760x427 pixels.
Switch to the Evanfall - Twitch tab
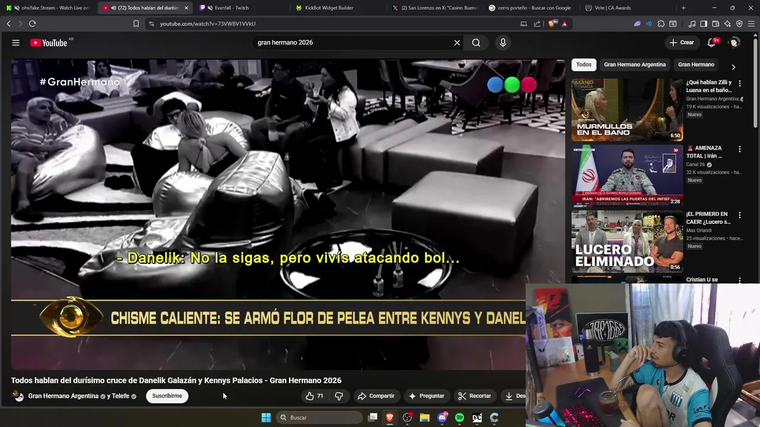pos(240,8)
